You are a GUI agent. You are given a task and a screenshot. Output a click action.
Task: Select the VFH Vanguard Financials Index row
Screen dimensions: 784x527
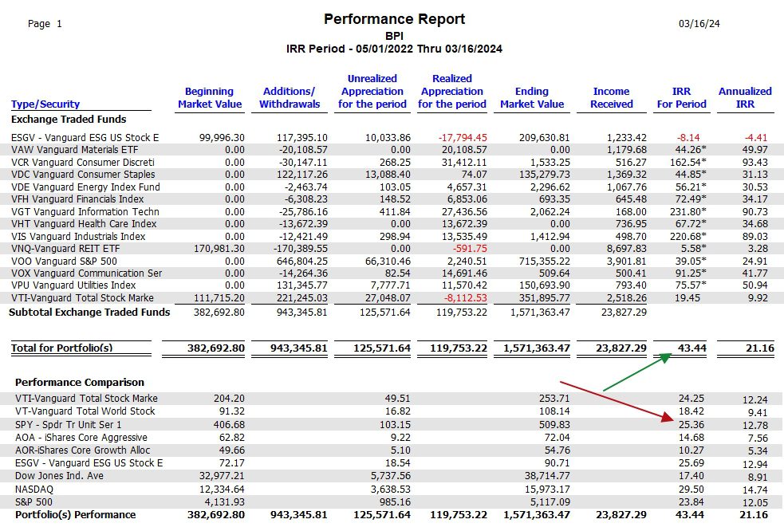coord(392,199)
